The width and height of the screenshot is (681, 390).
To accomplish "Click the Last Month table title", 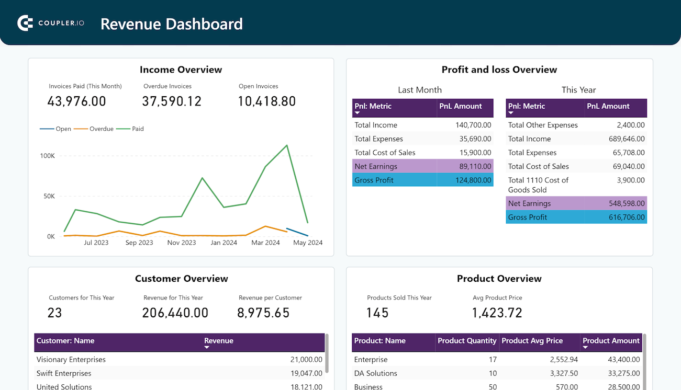I will click(x=420, y=90).
